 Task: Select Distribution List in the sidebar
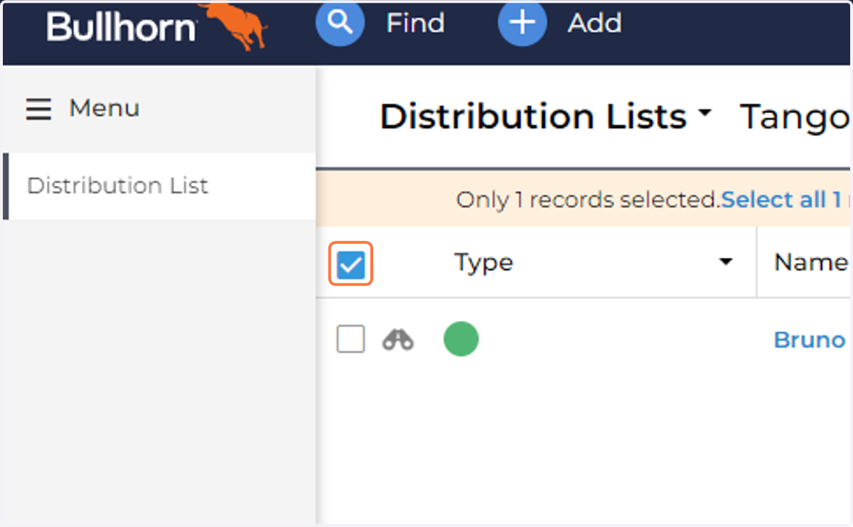(x=159, y=186)
